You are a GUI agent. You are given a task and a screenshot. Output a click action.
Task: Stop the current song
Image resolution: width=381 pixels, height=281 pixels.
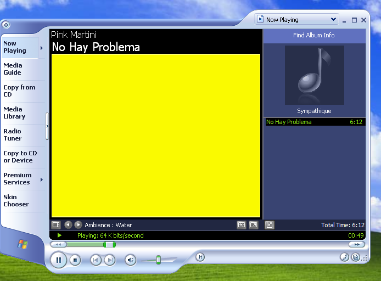click(x=75, y=260)
